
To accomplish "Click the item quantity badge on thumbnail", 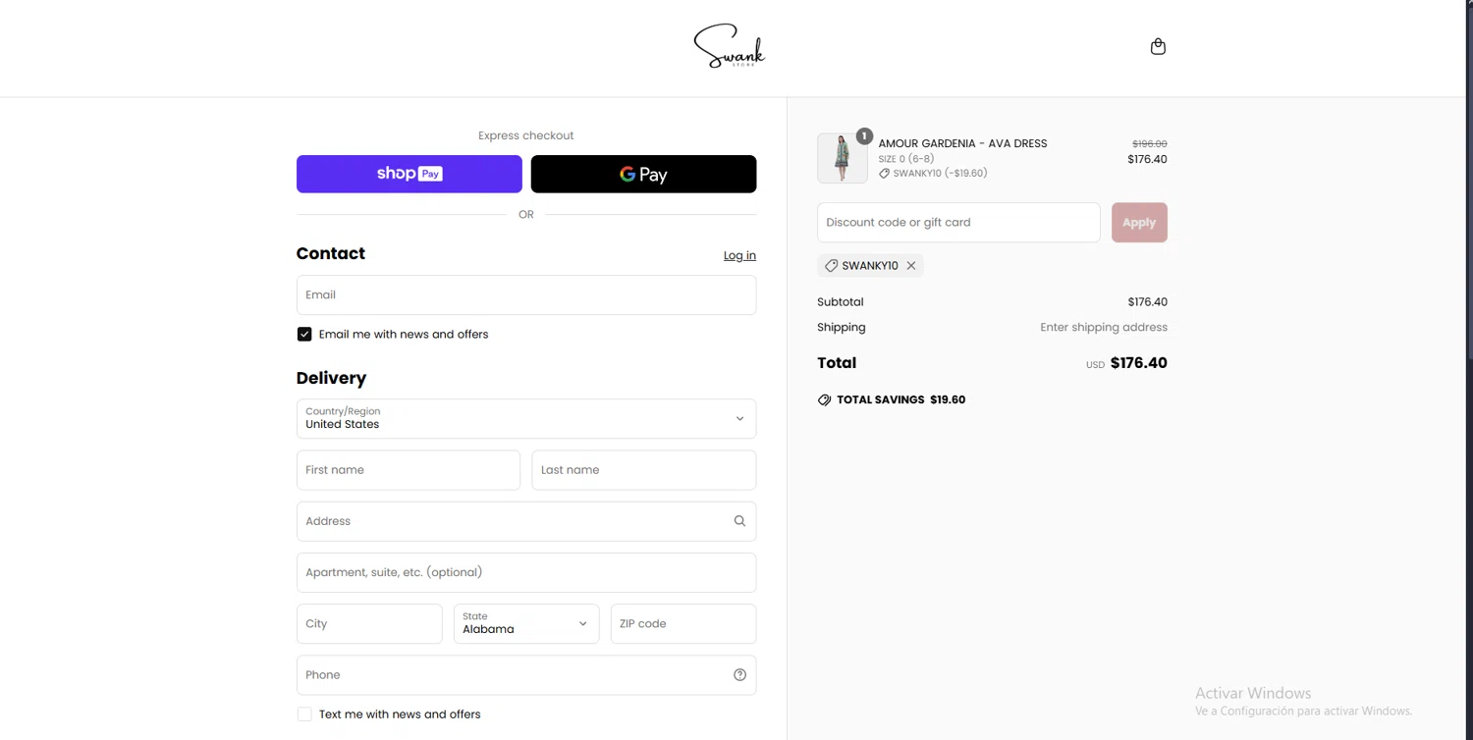I will 864,136.
